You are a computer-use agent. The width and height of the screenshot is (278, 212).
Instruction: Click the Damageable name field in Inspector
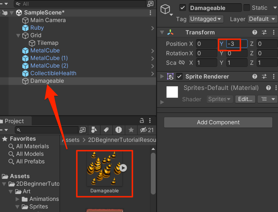pyautogui.click(x=215, y=8)
